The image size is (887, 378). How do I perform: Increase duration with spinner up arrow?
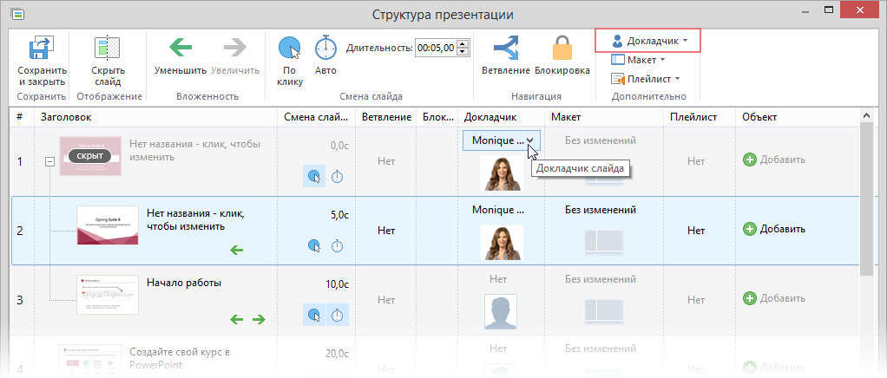(463, 44)
